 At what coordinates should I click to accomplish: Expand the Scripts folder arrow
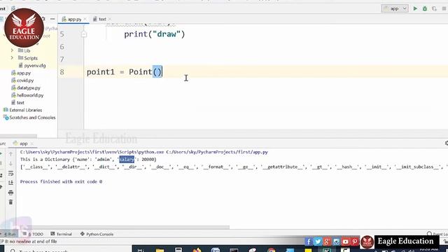pos(12,57)
